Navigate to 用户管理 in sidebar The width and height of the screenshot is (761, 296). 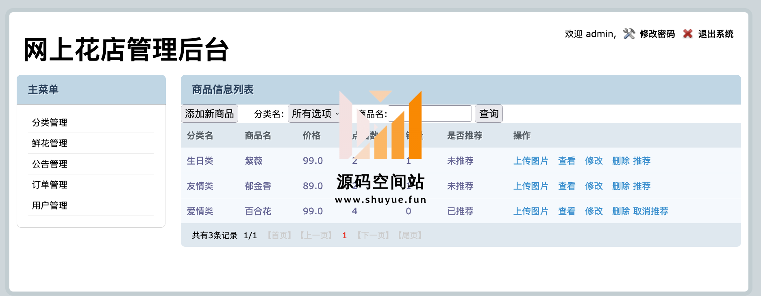(x=50, y=205)
